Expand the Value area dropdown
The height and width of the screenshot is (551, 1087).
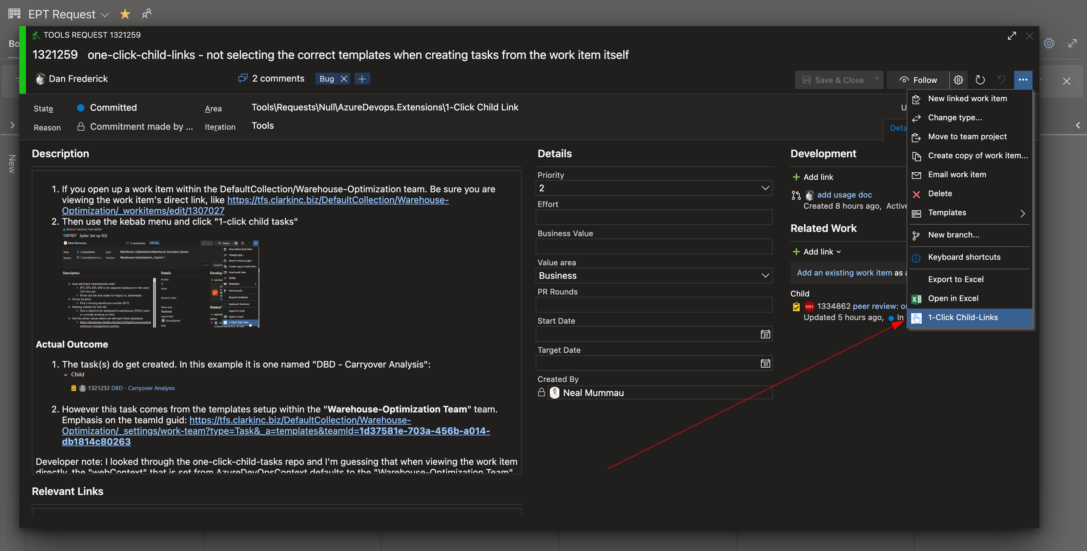[x=765, y=275]
